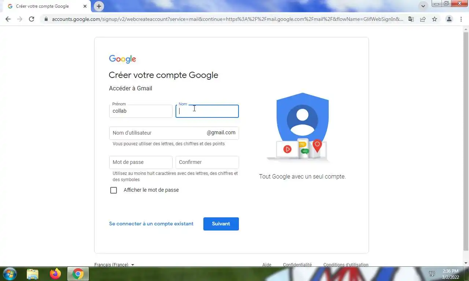Open the Windows Start menu
The width and height of the screenshot is (469, 281).
point(9,274)
